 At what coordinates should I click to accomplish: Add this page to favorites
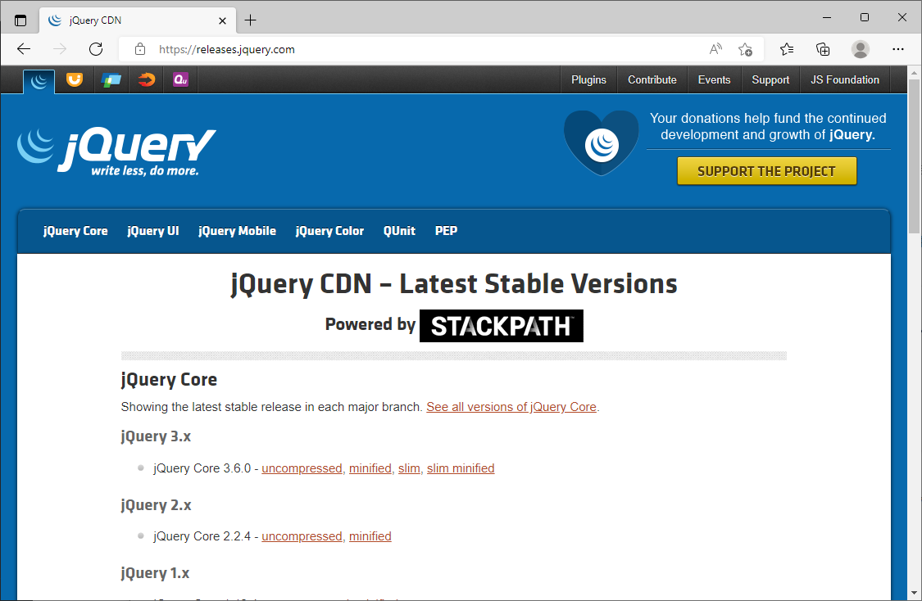point(745,49)
